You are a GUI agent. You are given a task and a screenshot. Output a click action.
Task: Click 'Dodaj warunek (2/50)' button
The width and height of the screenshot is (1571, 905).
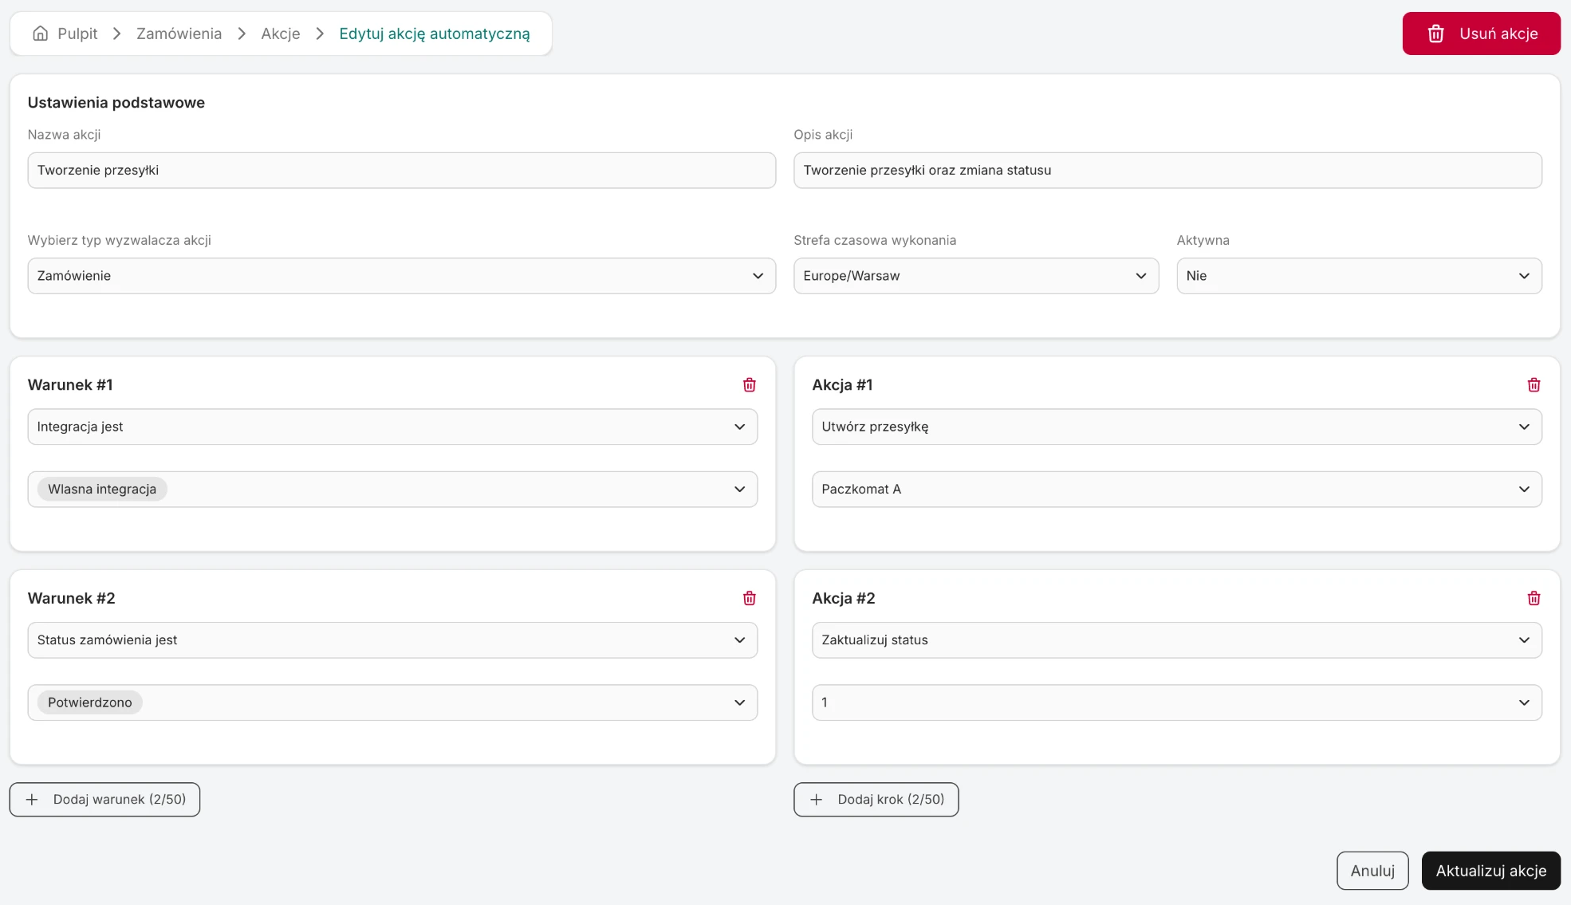click(x=104, y=800)
